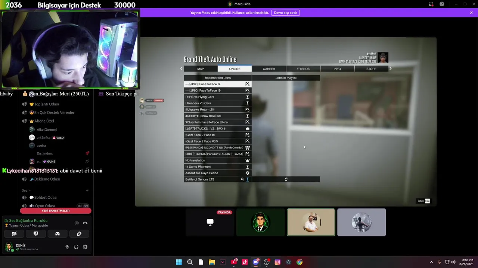Image resolution: width=478 pixels, height=268 pixels.
Task: Select job '#DERBY#- Snow Bowl Issi'
Action: (x=218, y=116)
